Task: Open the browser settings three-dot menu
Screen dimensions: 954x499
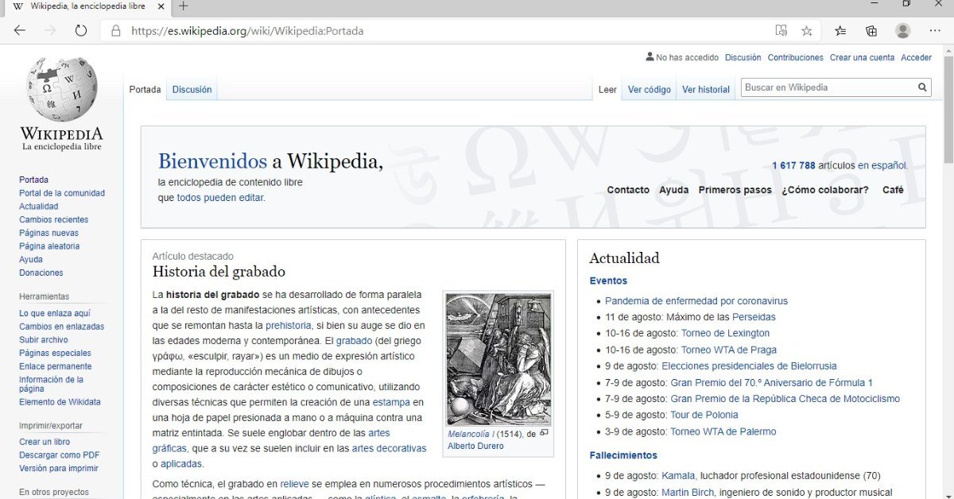Action: [935, 31]
